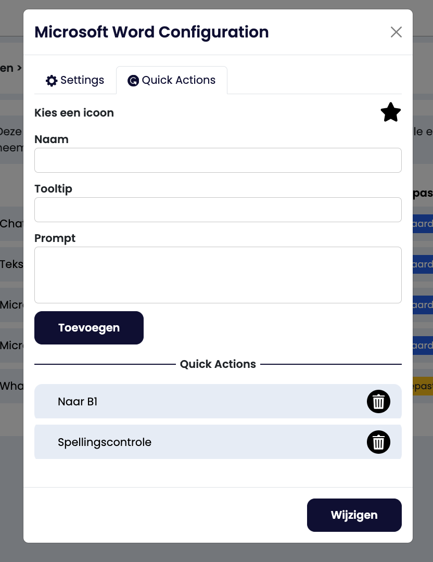Switch to the Settings tab label
Screen dimensions: 433x562
point(82,80)
